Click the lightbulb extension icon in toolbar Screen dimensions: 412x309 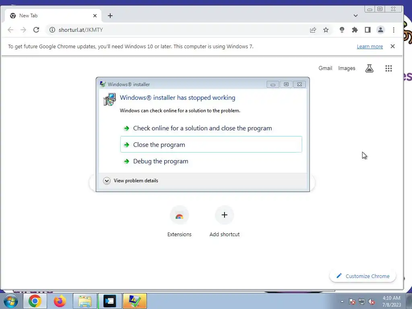[342, 30]
